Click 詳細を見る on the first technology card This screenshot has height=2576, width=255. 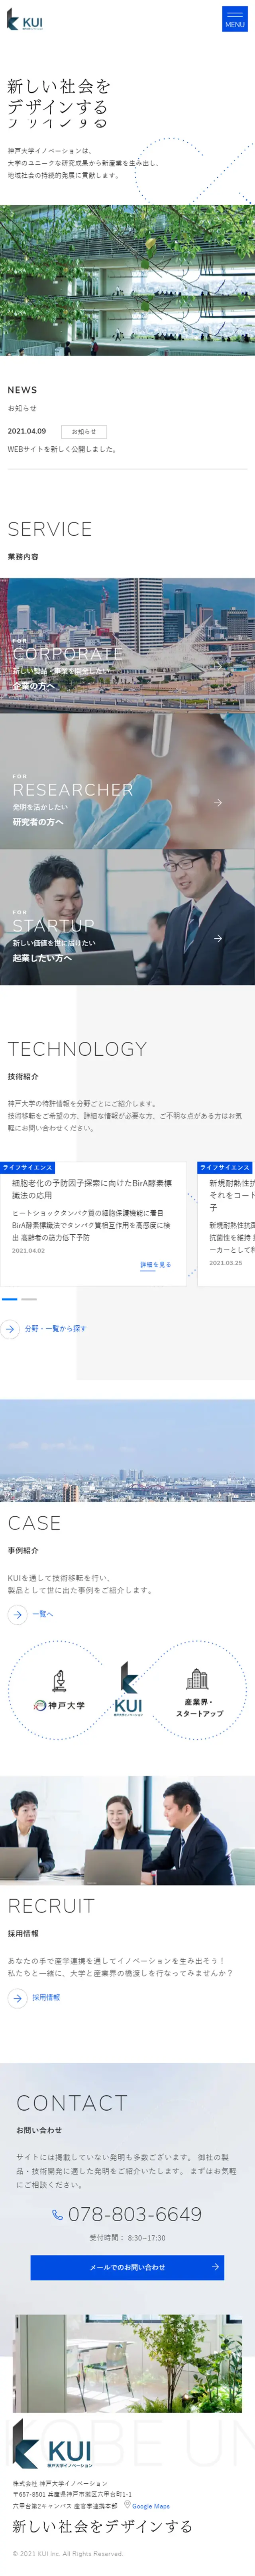point(155,1265)
